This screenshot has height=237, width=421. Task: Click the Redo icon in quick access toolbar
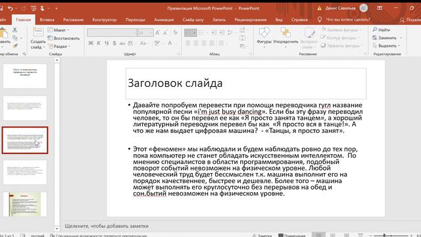(24, 9)
